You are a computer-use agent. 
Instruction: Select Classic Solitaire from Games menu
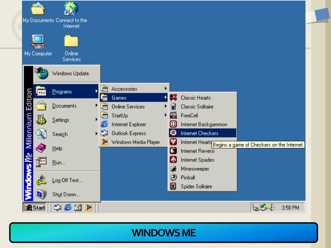pyautogui.click(x=197, y=107)
